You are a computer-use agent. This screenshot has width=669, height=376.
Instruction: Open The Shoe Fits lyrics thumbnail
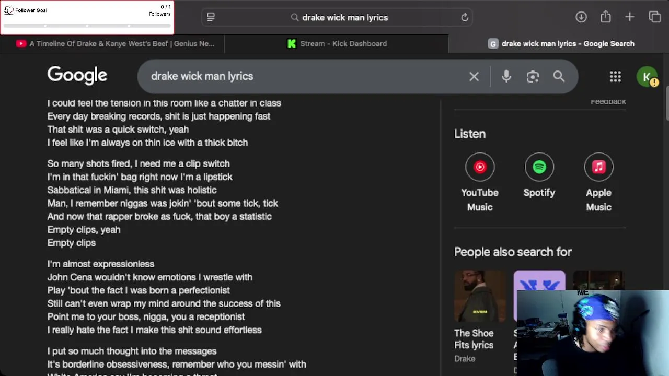pyautogui.click(x=480, y=296)
